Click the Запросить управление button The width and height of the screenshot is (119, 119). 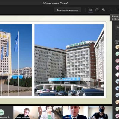68,10
